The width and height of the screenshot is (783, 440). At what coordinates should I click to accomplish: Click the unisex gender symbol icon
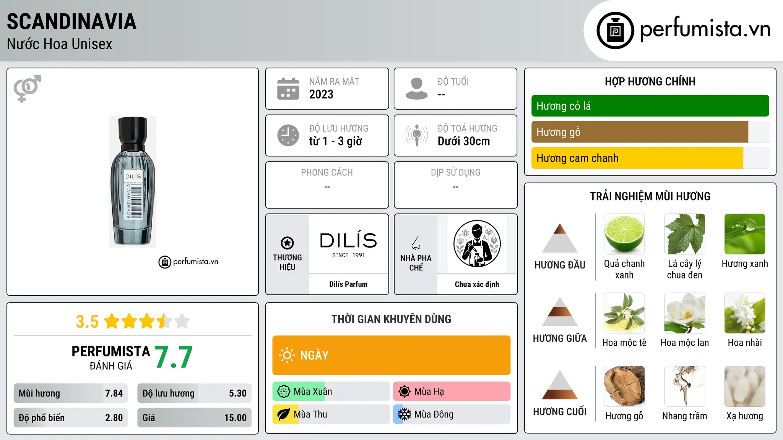27,89
